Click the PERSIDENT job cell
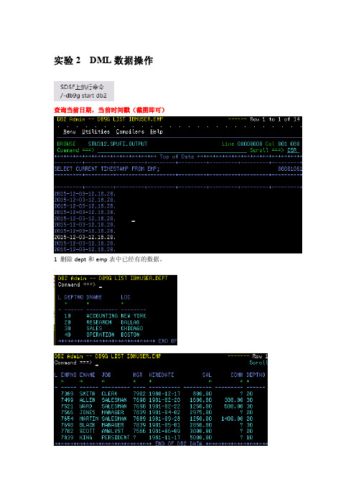The height and width of the screenshot is (504, 356). click(x=116, y=437)
